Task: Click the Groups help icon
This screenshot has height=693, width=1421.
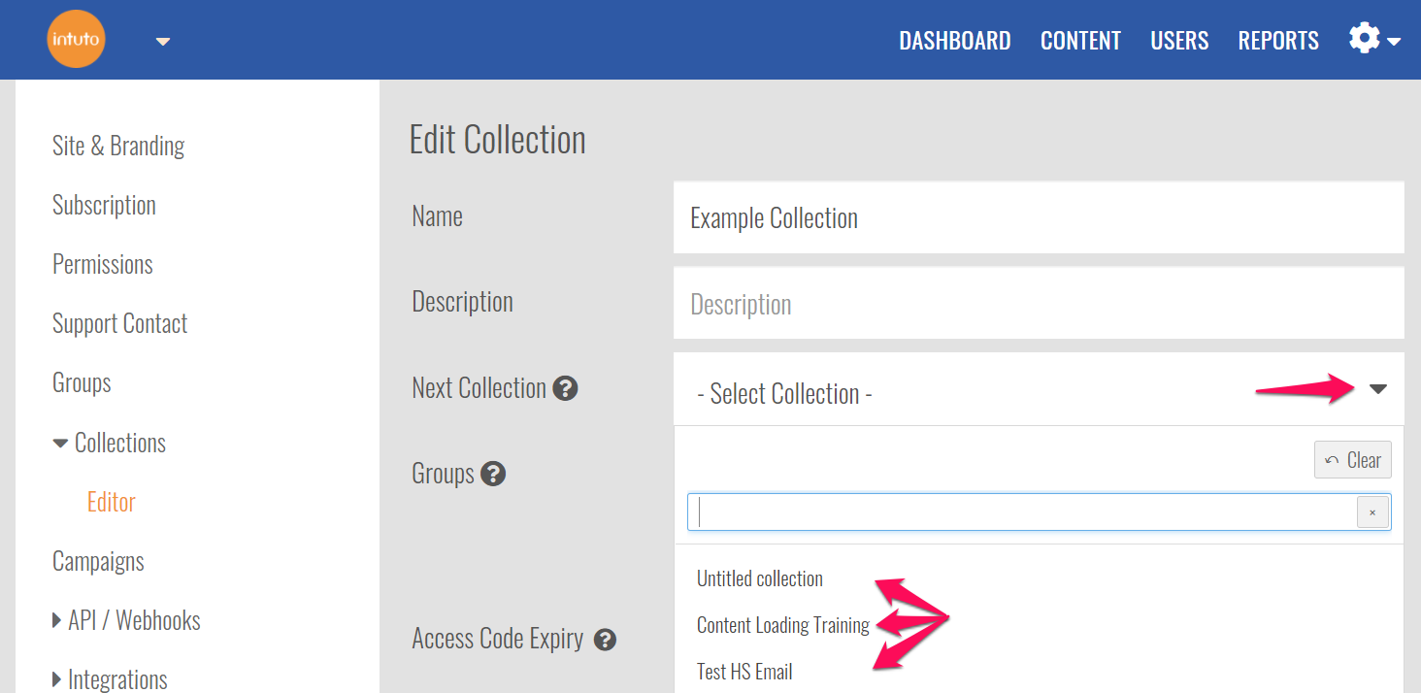Action: click(x=493, y=474)
